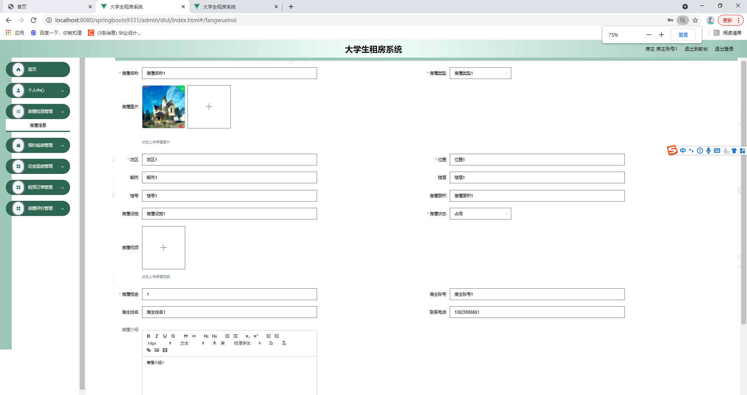Click the hyperlink icon in the editor toolbar
Image resolution: width=747 pixels, height=395 pixels.
[149, 350]
